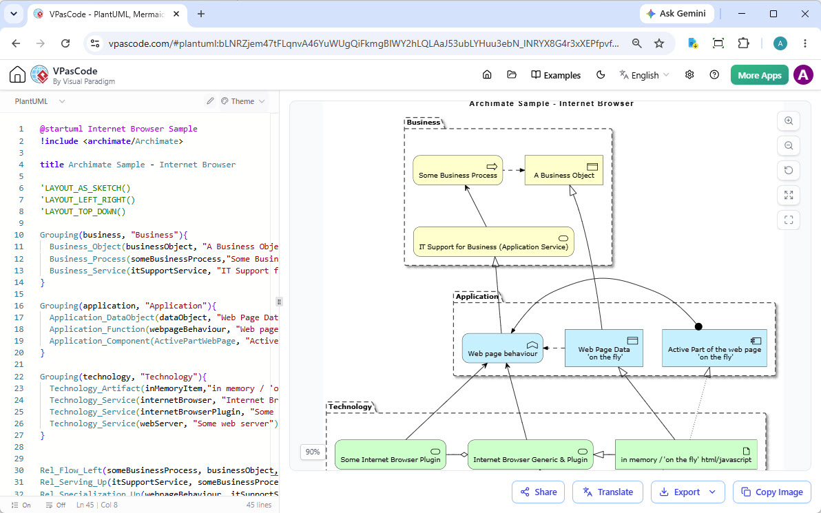821x513 pixels.
Task: Zoom in on the diagram
Action: pos(789,121)
